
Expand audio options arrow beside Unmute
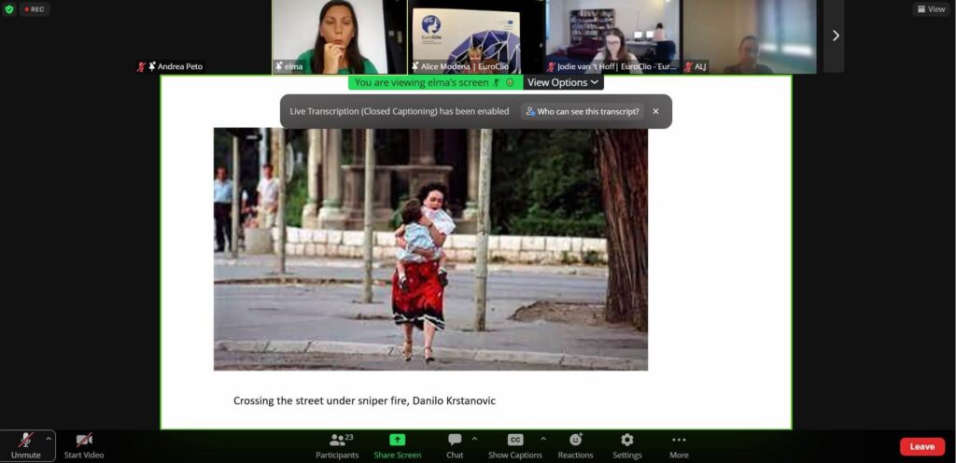49,438
